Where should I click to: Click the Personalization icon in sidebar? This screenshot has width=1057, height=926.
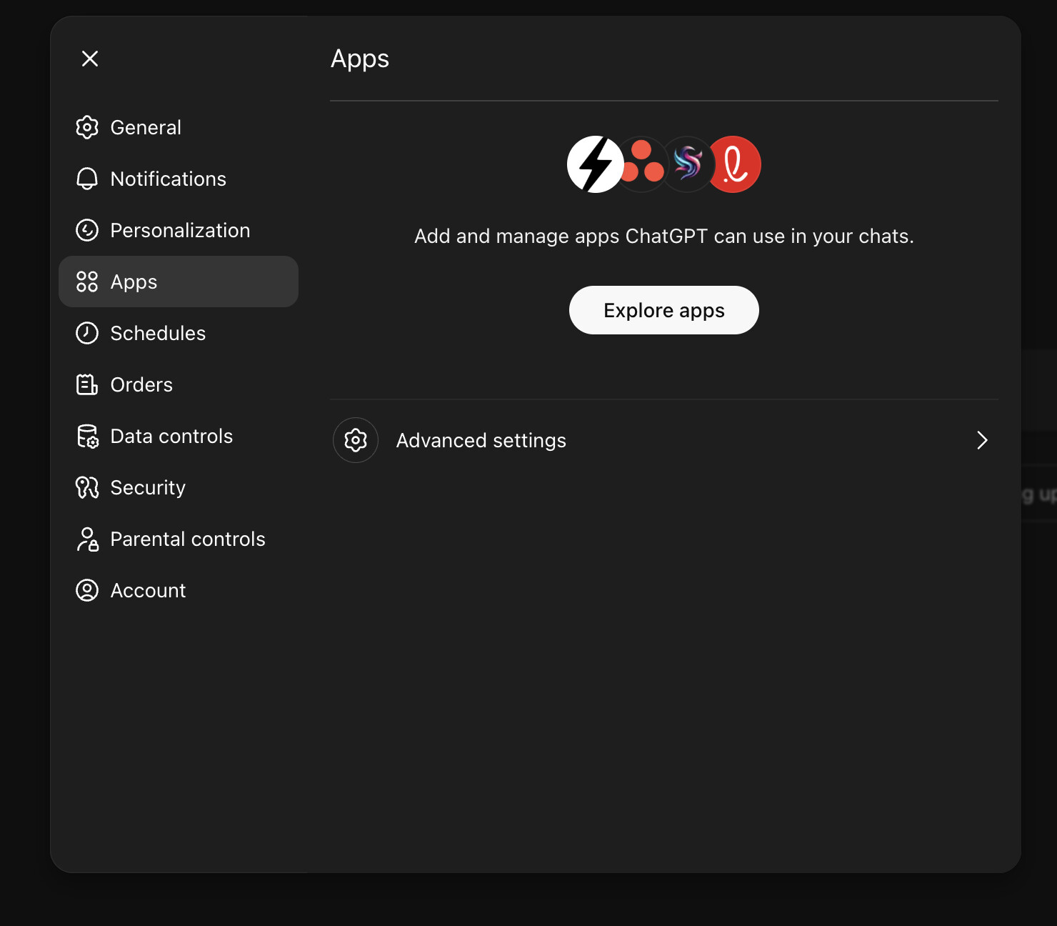[x=87, y=230]
